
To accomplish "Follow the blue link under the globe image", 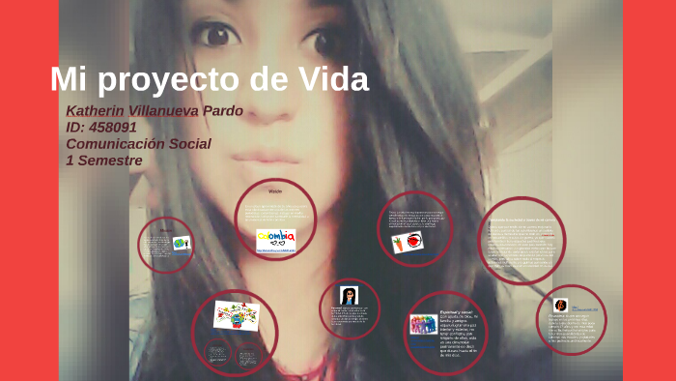I will 182,253.
